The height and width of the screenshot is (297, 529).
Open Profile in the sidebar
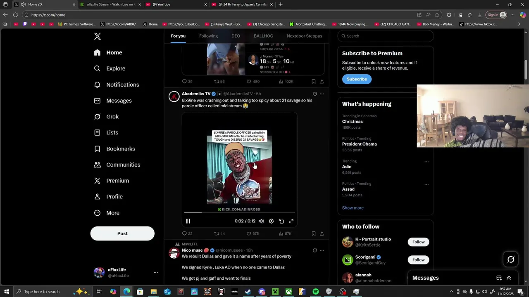click(x=108, y=197)
